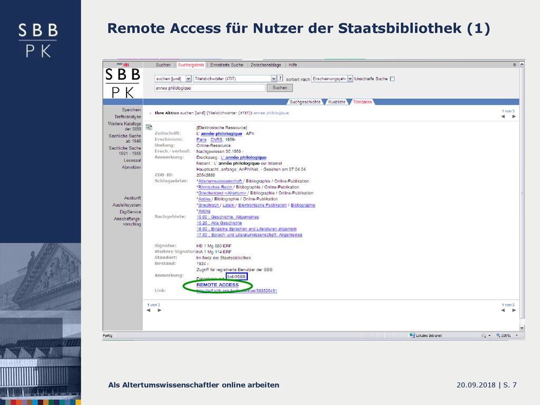Click the annee philologique query link in Ihre Aktion
Viewport: 540px width, 405px height.
(x=271, y=113)
